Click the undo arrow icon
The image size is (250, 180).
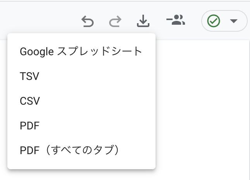(87, 21)
